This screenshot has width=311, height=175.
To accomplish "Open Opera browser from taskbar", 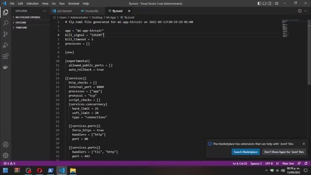I will 39,171.
